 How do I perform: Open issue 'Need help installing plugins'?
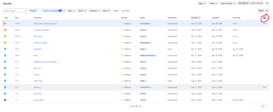click(x=45, y=23)
